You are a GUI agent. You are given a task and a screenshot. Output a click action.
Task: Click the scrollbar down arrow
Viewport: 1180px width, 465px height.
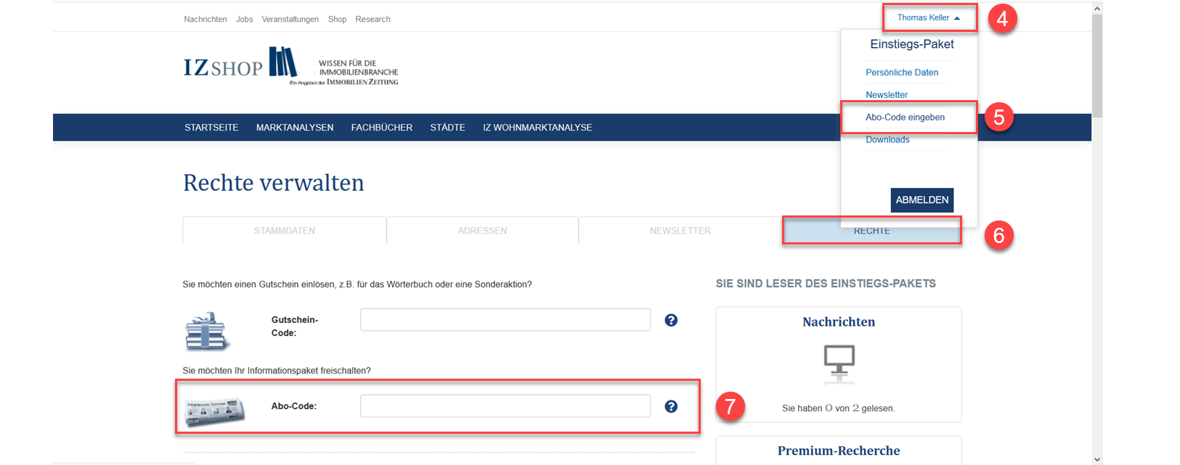tap(1097, 459)
